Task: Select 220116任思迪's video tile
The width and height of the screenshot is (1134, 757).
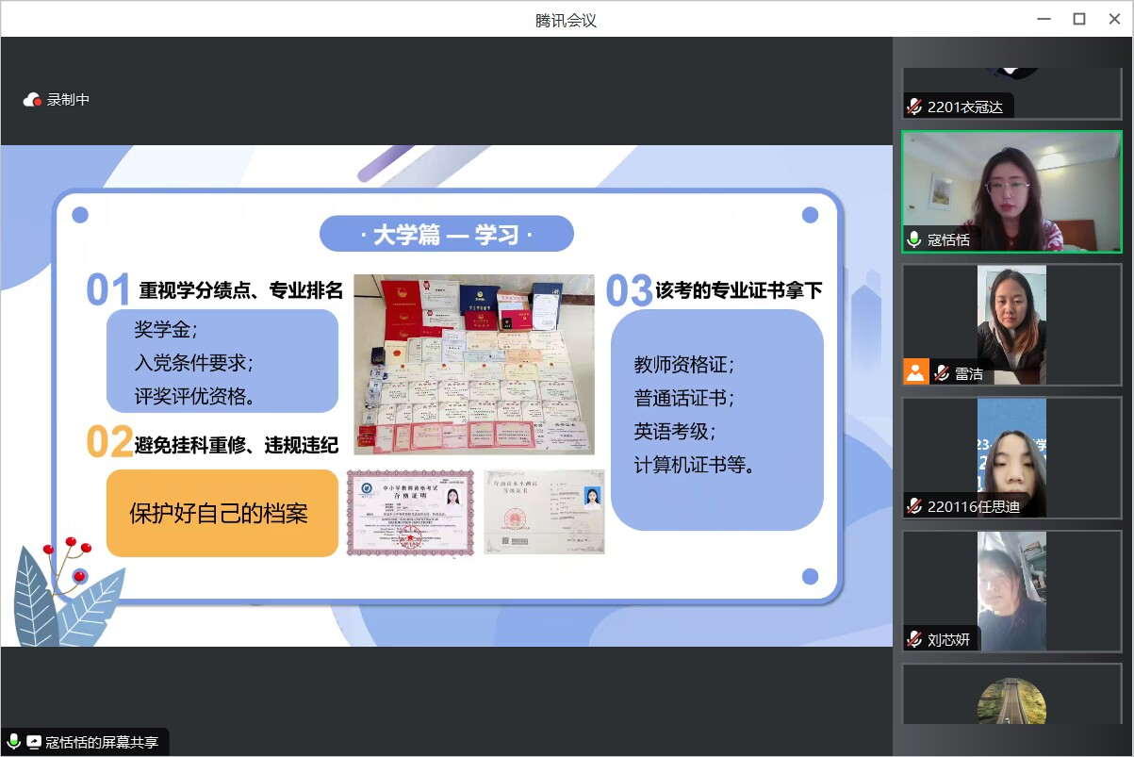Action: [x=1012, y=457]
